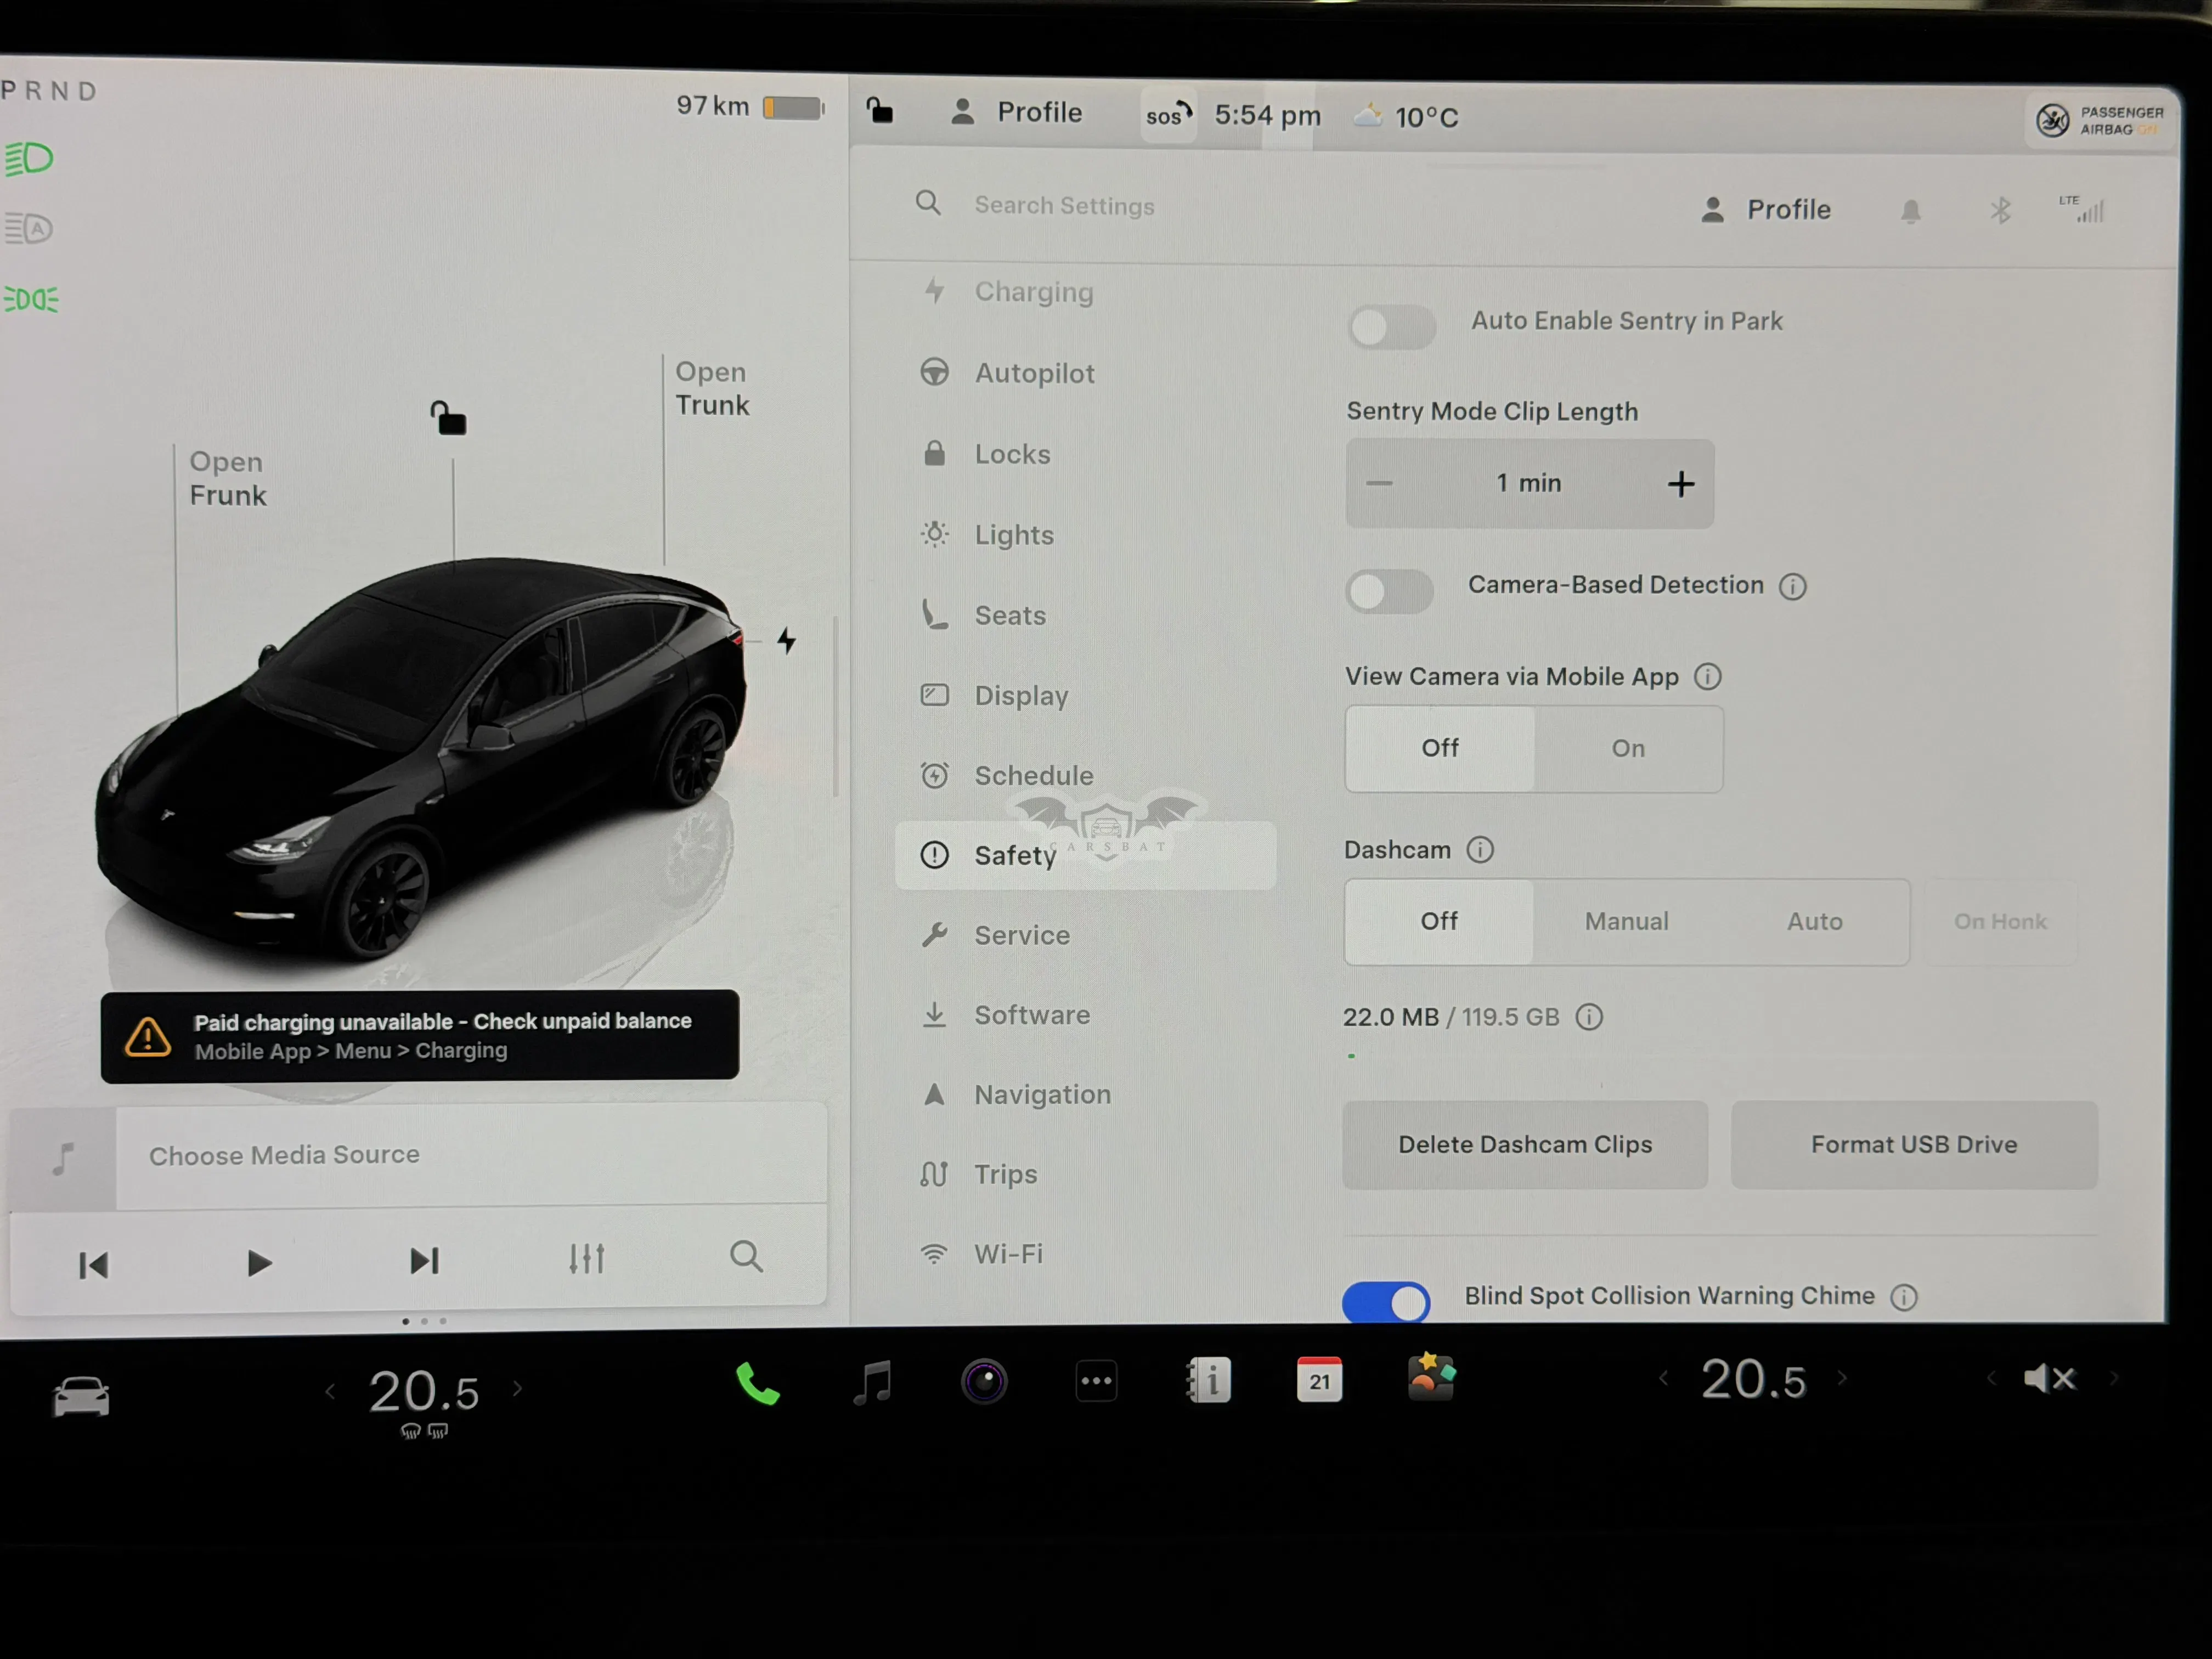Screen dimensions: 2212x1659
Task: Show info for Camera-Based Detection
Action: click(x=1793, y=587)
